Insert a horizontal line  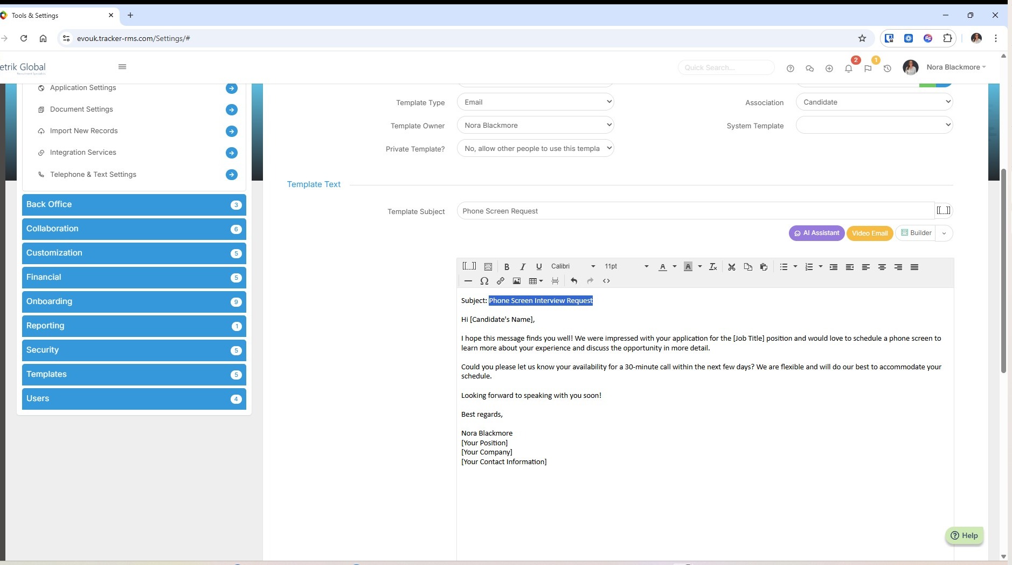pos(468,281)
